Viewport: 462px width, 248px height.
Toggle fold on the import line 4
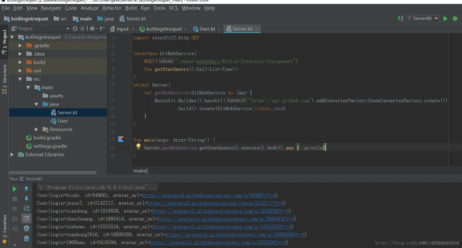pyautogui.click(x=131, y=38)
